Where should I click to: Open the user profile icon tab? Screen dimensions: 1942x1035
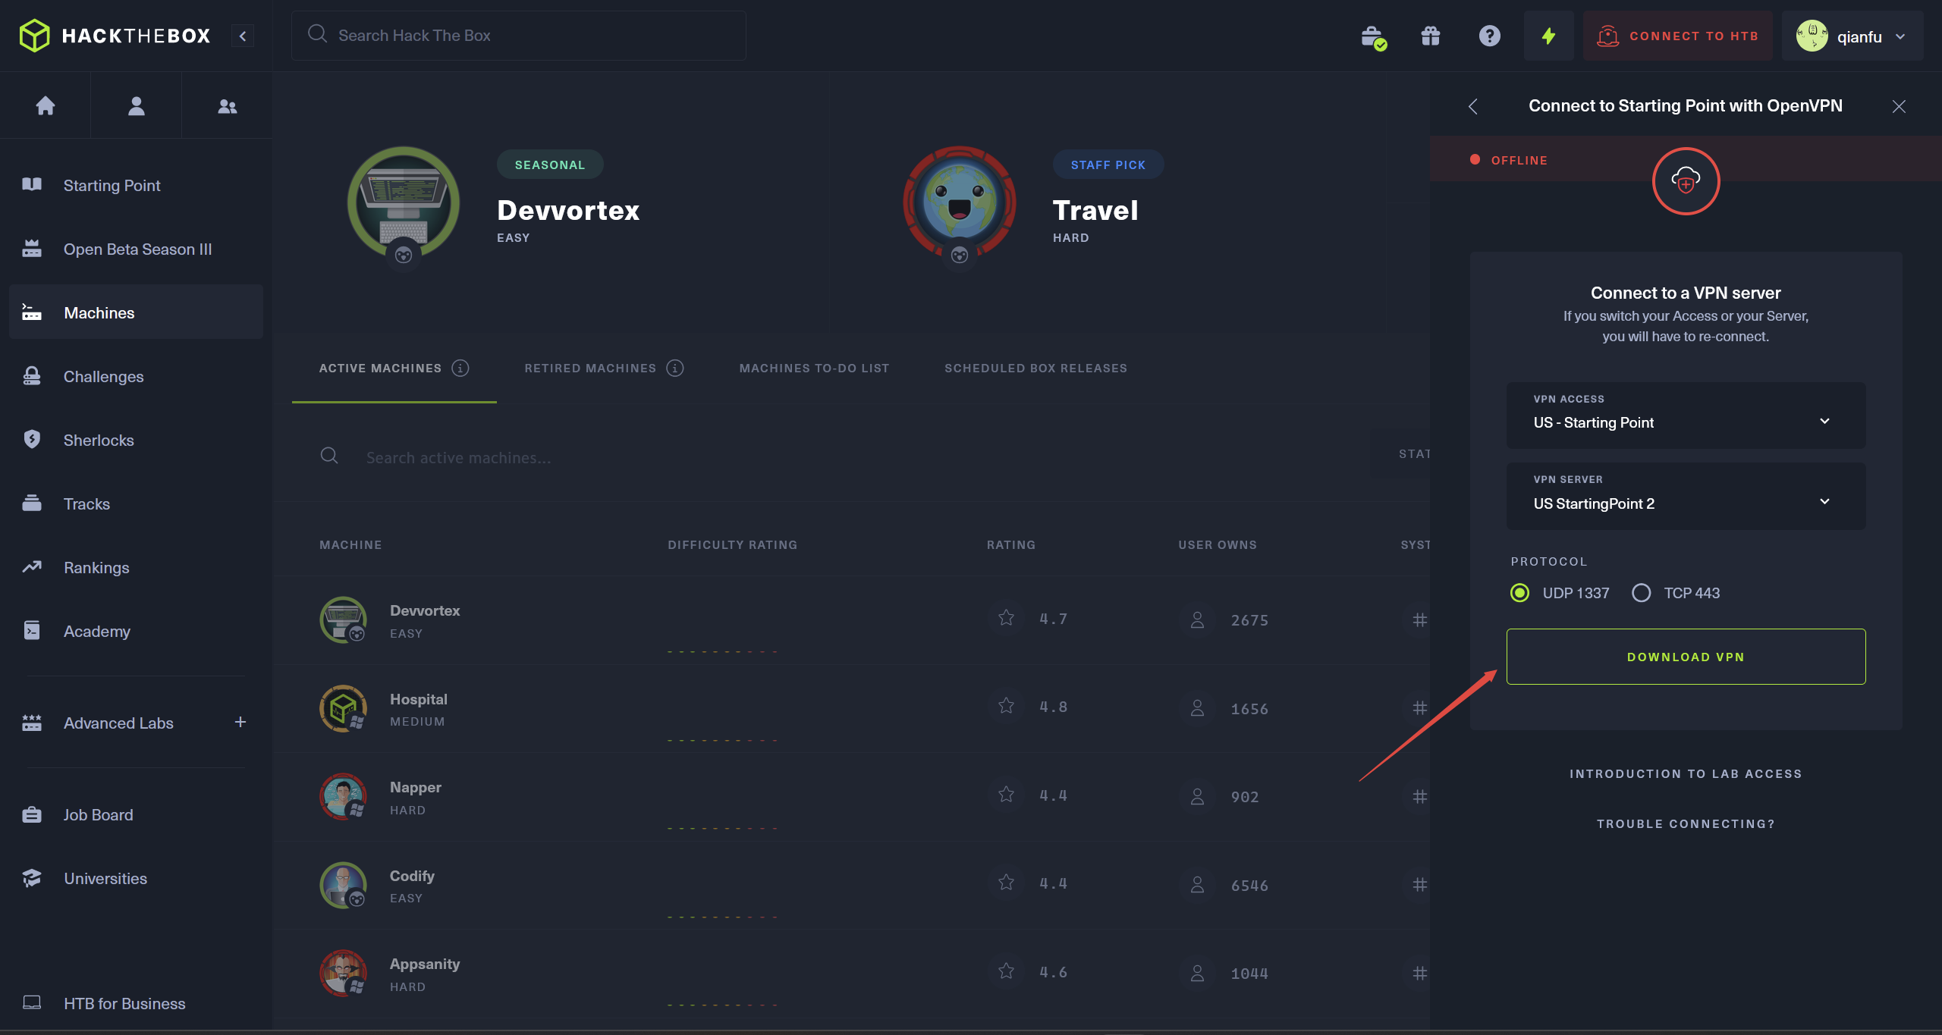tap(137, 105)
